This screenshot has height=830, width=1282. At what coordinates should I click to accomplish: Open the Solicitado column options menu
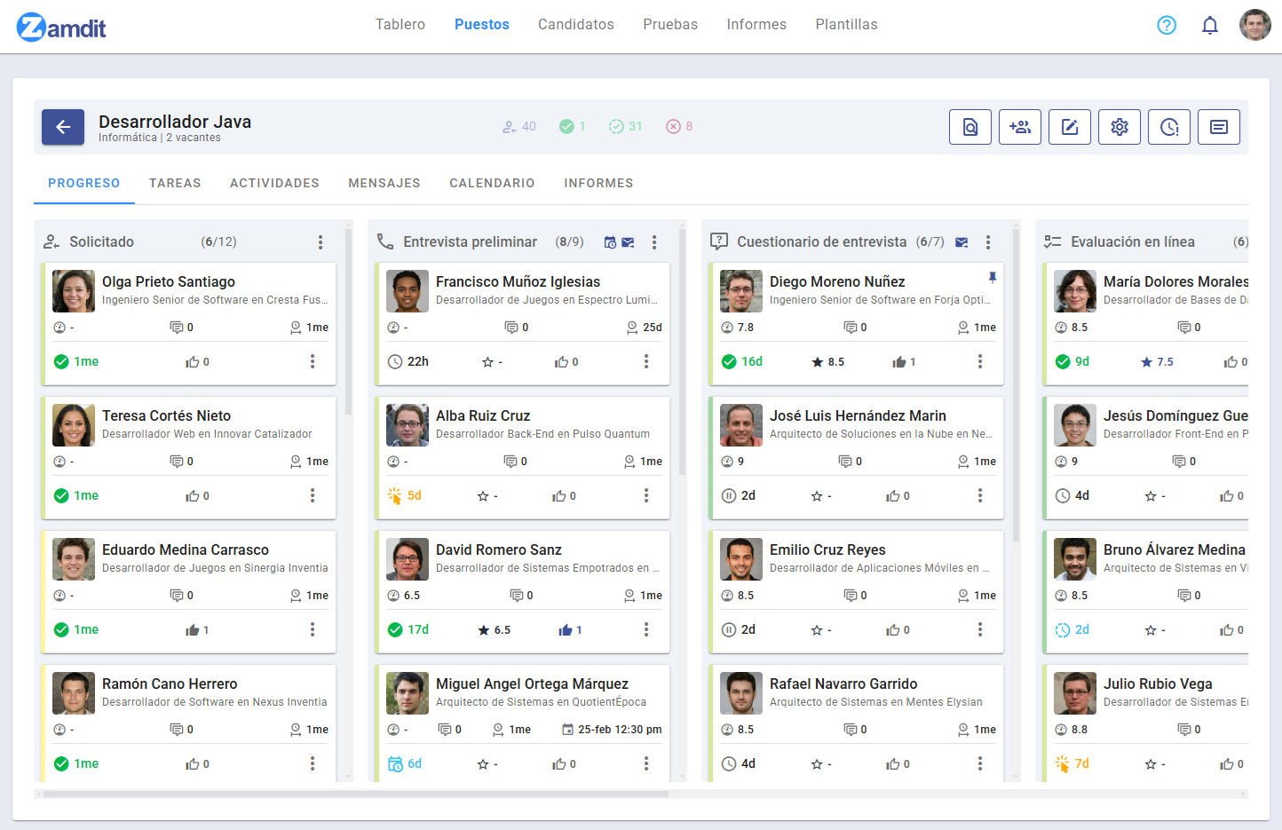click(x=320, y=242)
